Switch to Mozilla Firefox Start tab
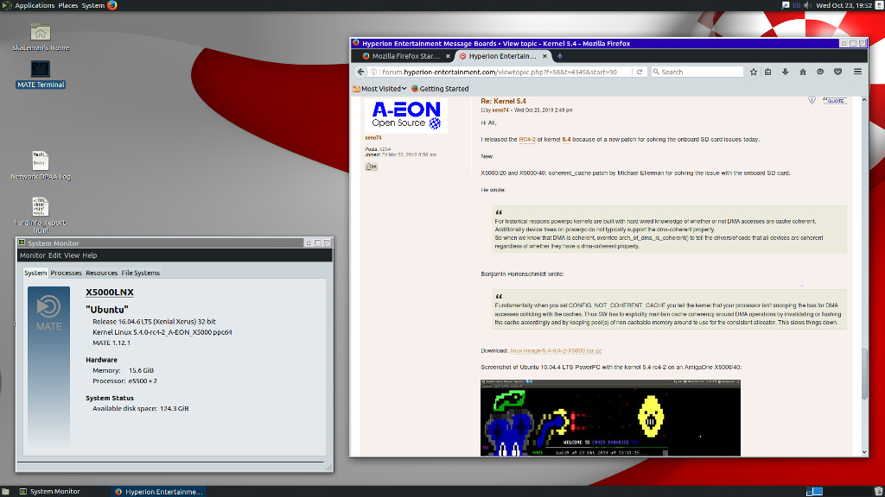Screen dimensions: 885x497 [406, 56]
